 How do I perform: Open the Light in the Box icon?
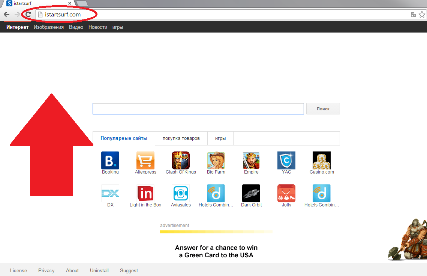(145, 193)
